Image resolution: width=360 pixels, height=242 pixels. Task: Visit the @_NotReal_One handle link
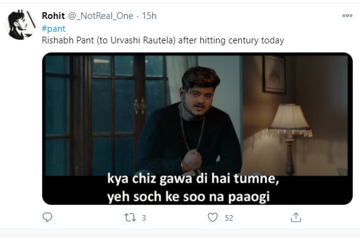[x=101, y=16]
